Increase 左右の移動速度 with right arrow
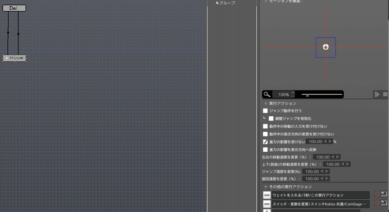 (x=337, y=157)
